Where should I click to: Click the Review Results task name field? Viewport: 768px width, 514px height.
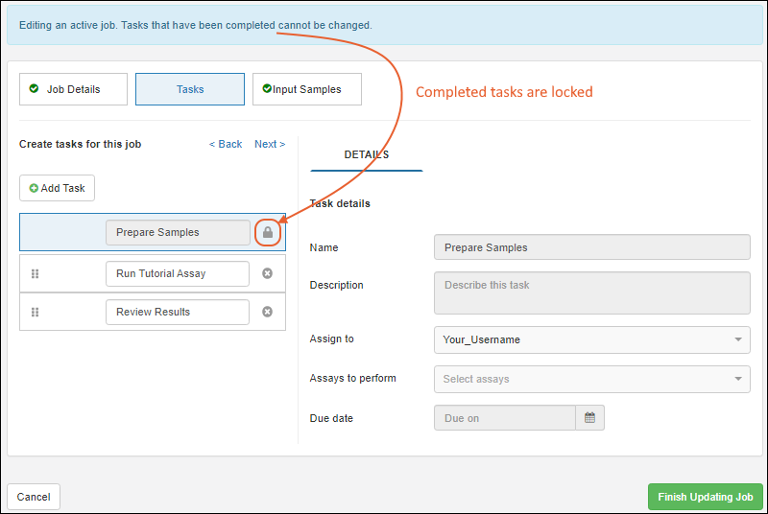coord(178,312)
